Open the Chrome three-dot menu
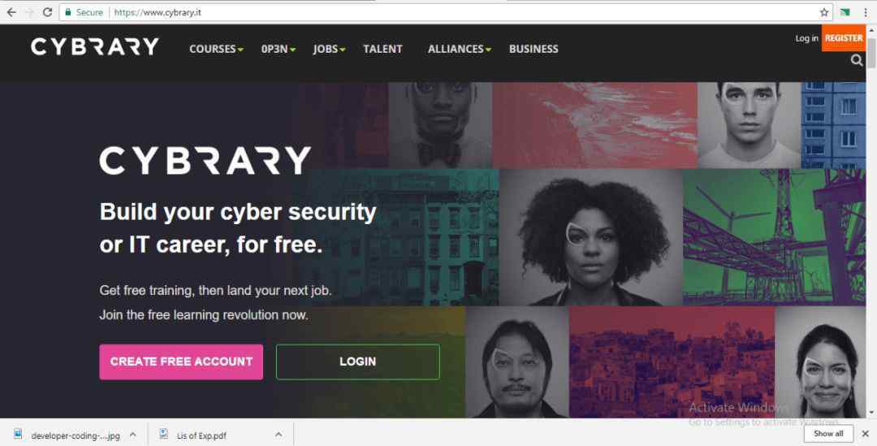The image size is (877, 446). coord(866,12)
